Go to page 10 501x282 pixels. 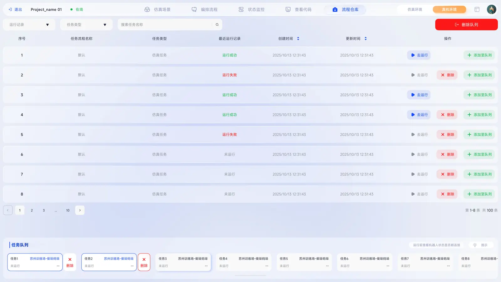(68, 210)
